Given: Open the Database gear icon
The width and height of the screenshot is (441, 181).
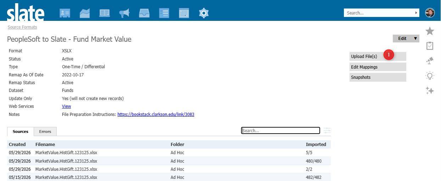Looking at the screenshot, I should tap(204, 13).
